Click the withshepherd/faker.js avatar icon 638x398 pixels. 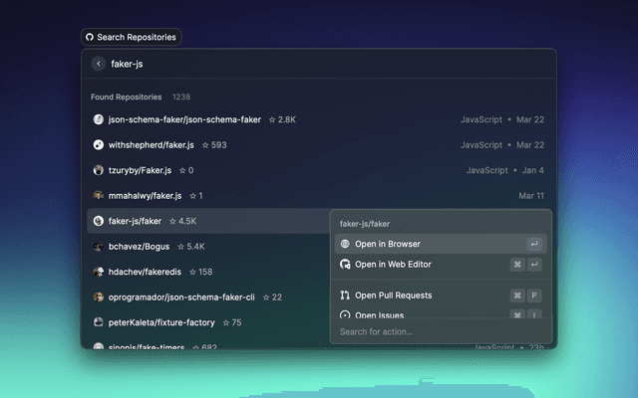pos(99,145)
